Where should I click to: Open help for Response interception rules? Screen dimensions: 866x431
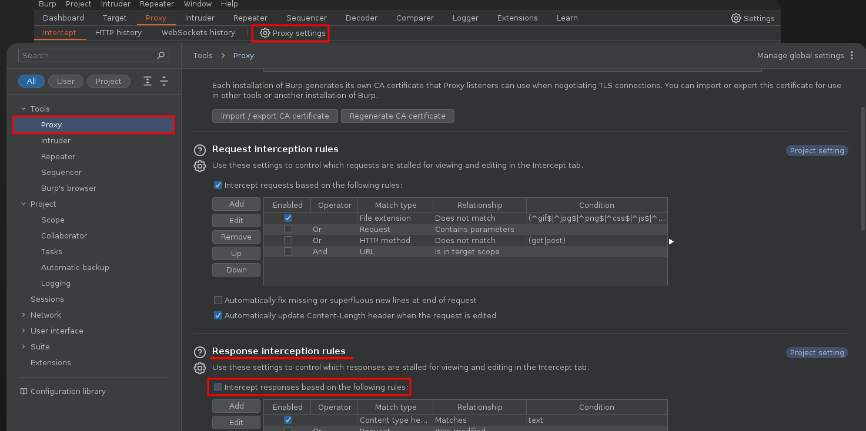200,352
